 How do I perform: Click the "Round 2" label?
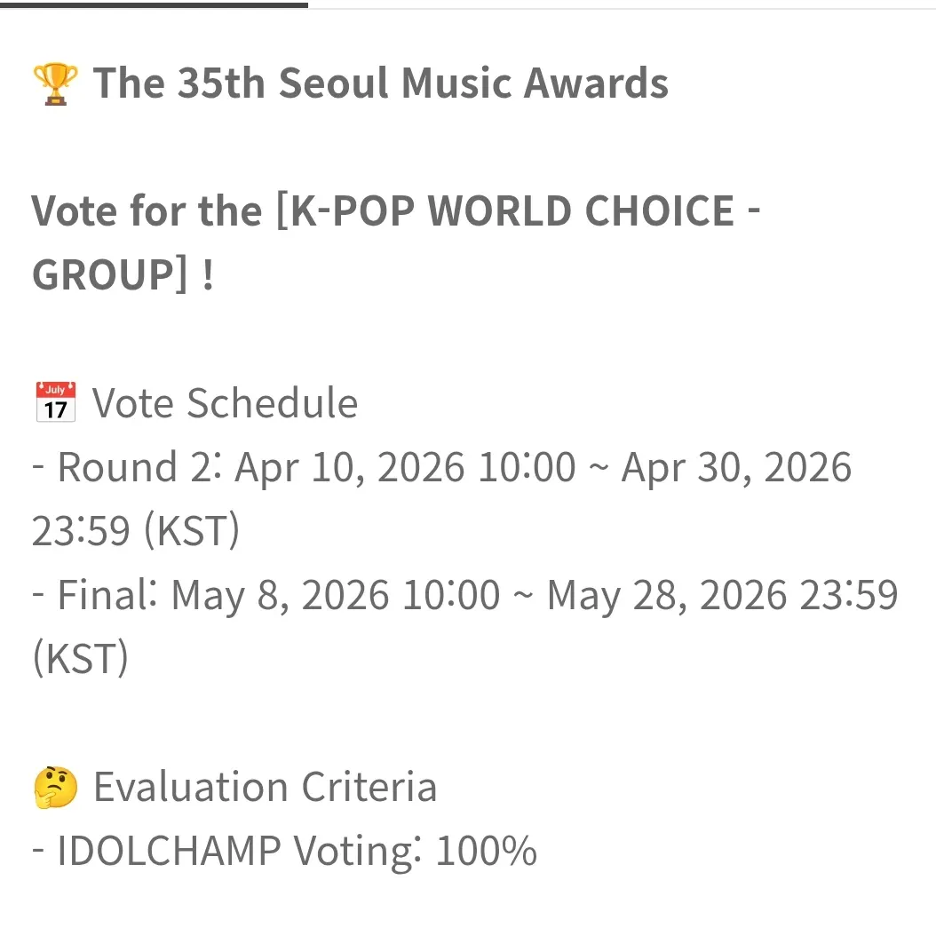(132, 467)
